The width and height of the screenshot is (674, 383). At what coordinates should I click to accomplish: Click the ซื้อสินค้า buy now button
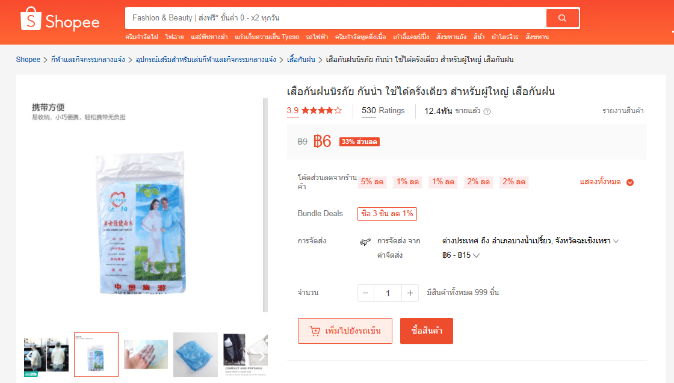tap(427, 331)
